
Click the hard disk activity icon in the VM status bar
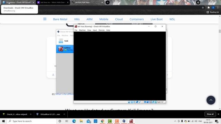[129, 102]
